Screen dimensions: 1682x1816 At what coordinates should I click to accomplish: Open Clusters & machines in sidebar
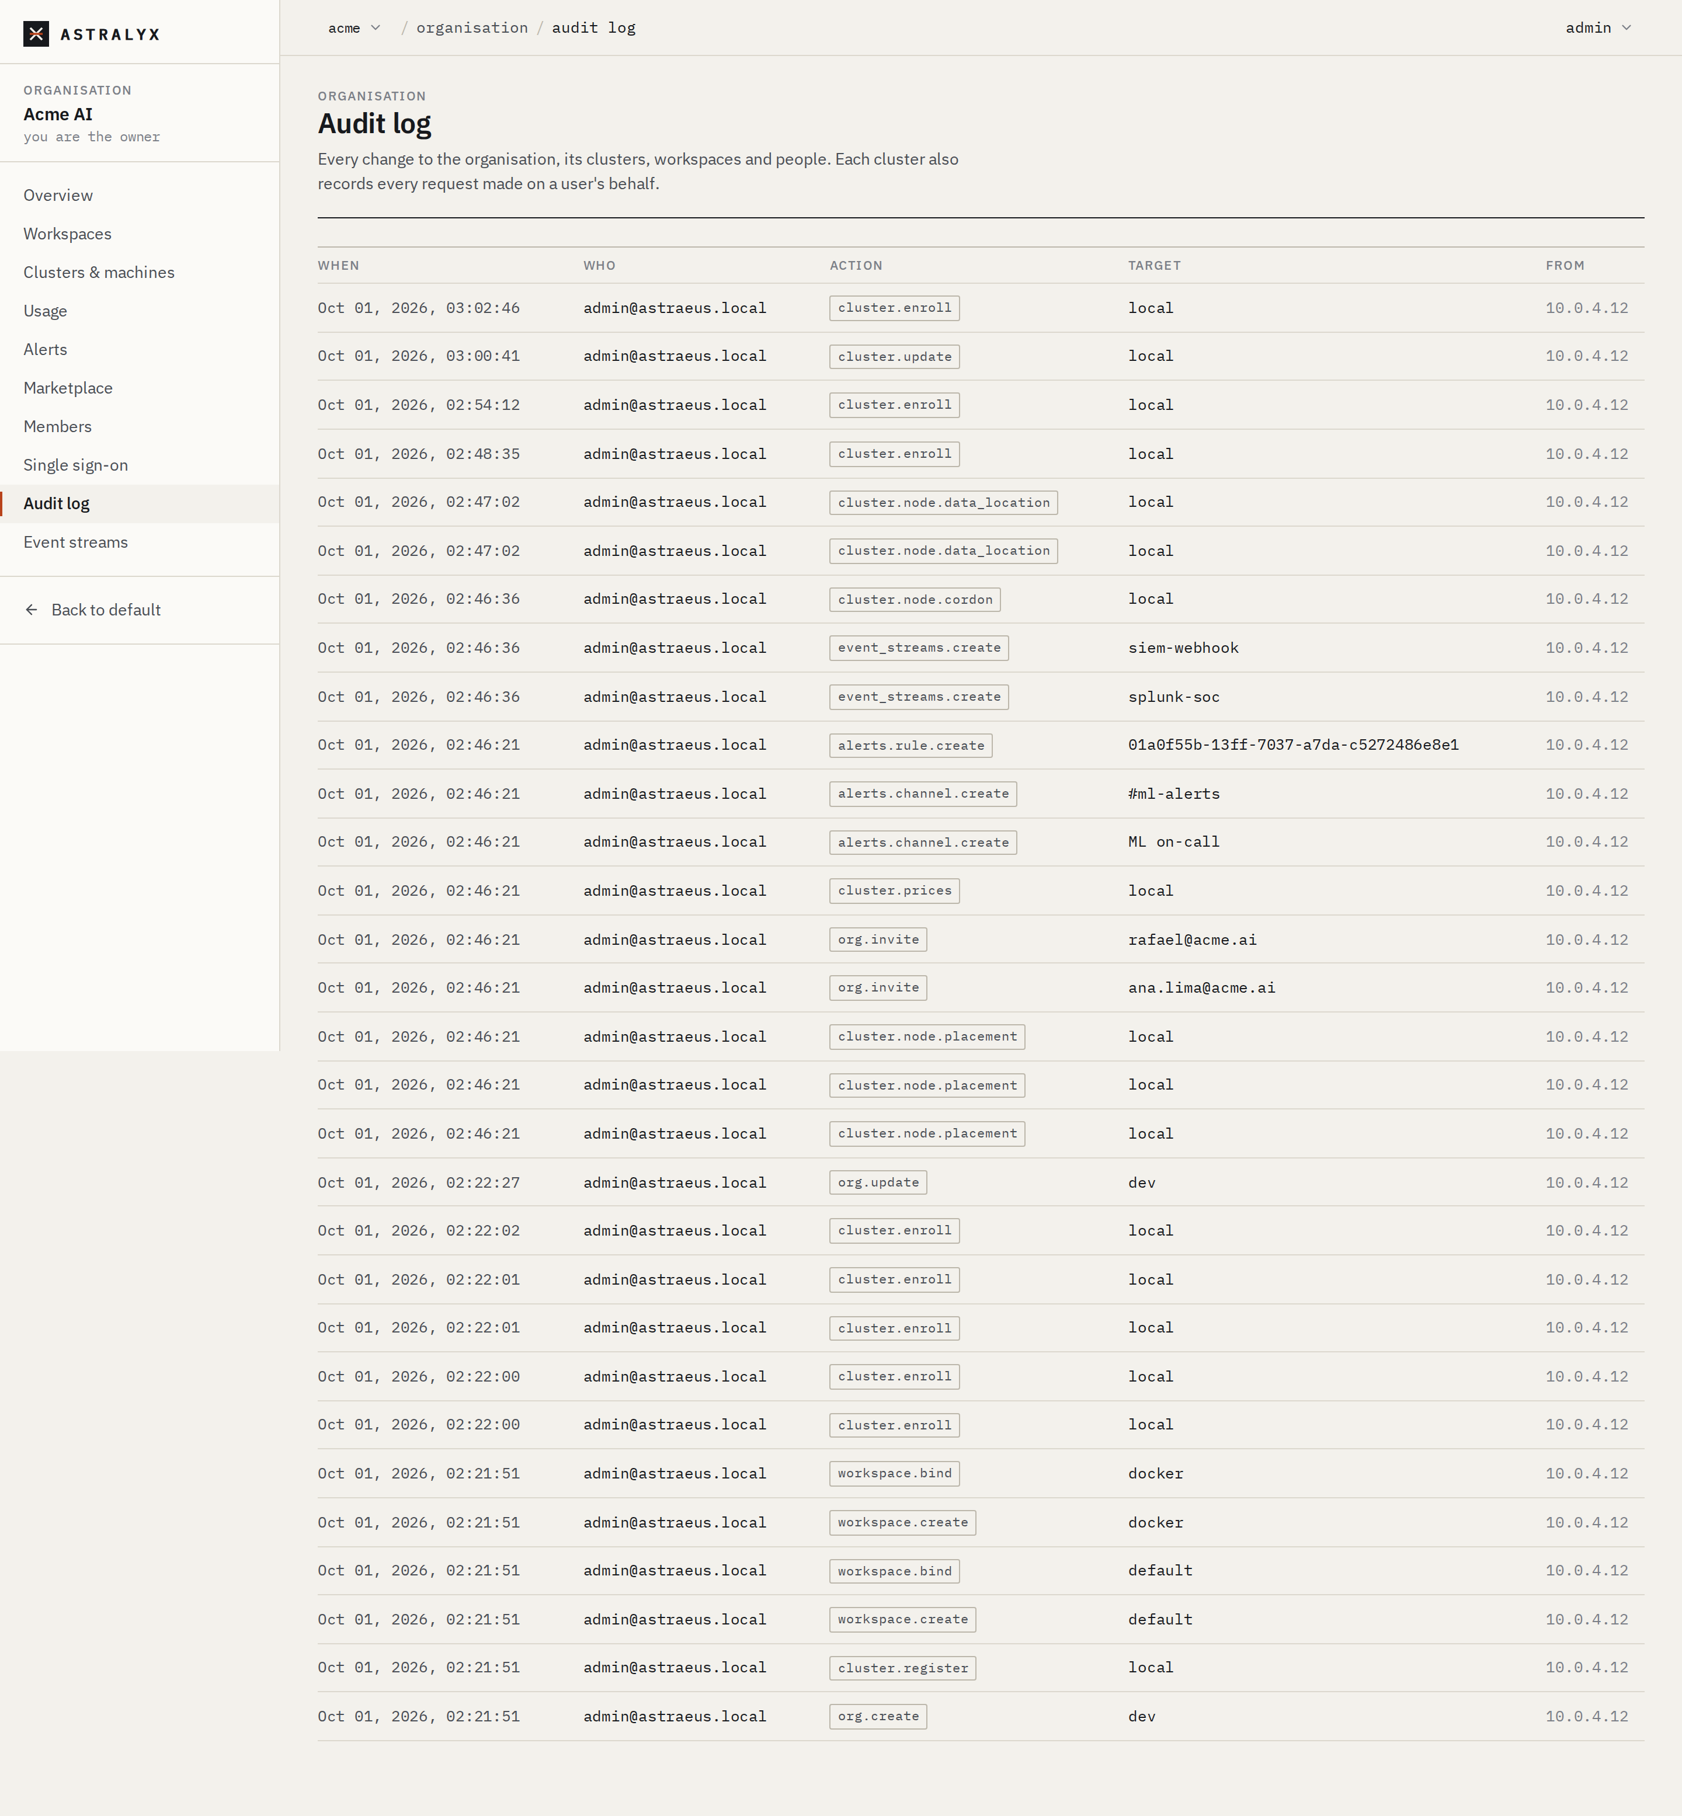(x=99, y=272)
